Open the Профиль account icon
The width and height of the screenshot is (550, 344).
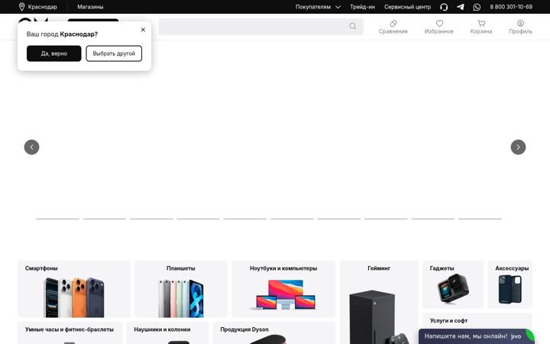tap(520, 27)
